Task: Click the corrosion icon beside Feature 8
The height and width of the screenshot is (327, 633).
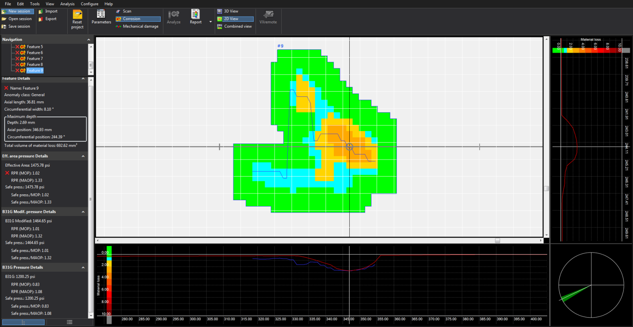Action: (23, 64)
